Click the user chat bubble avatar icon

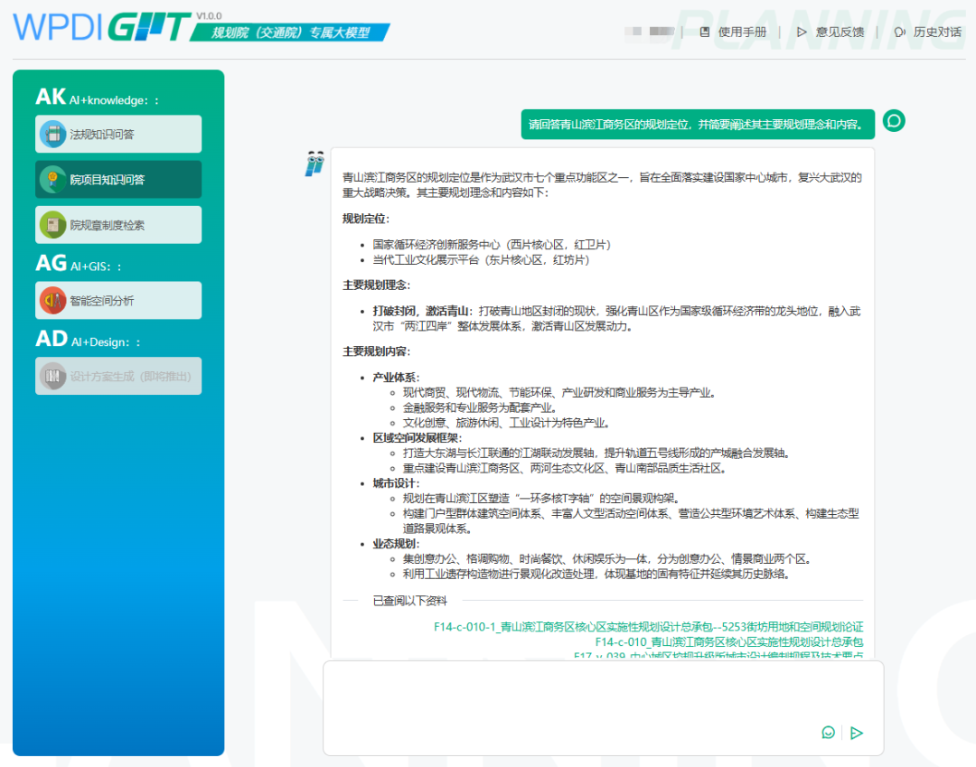coord(894,121)
